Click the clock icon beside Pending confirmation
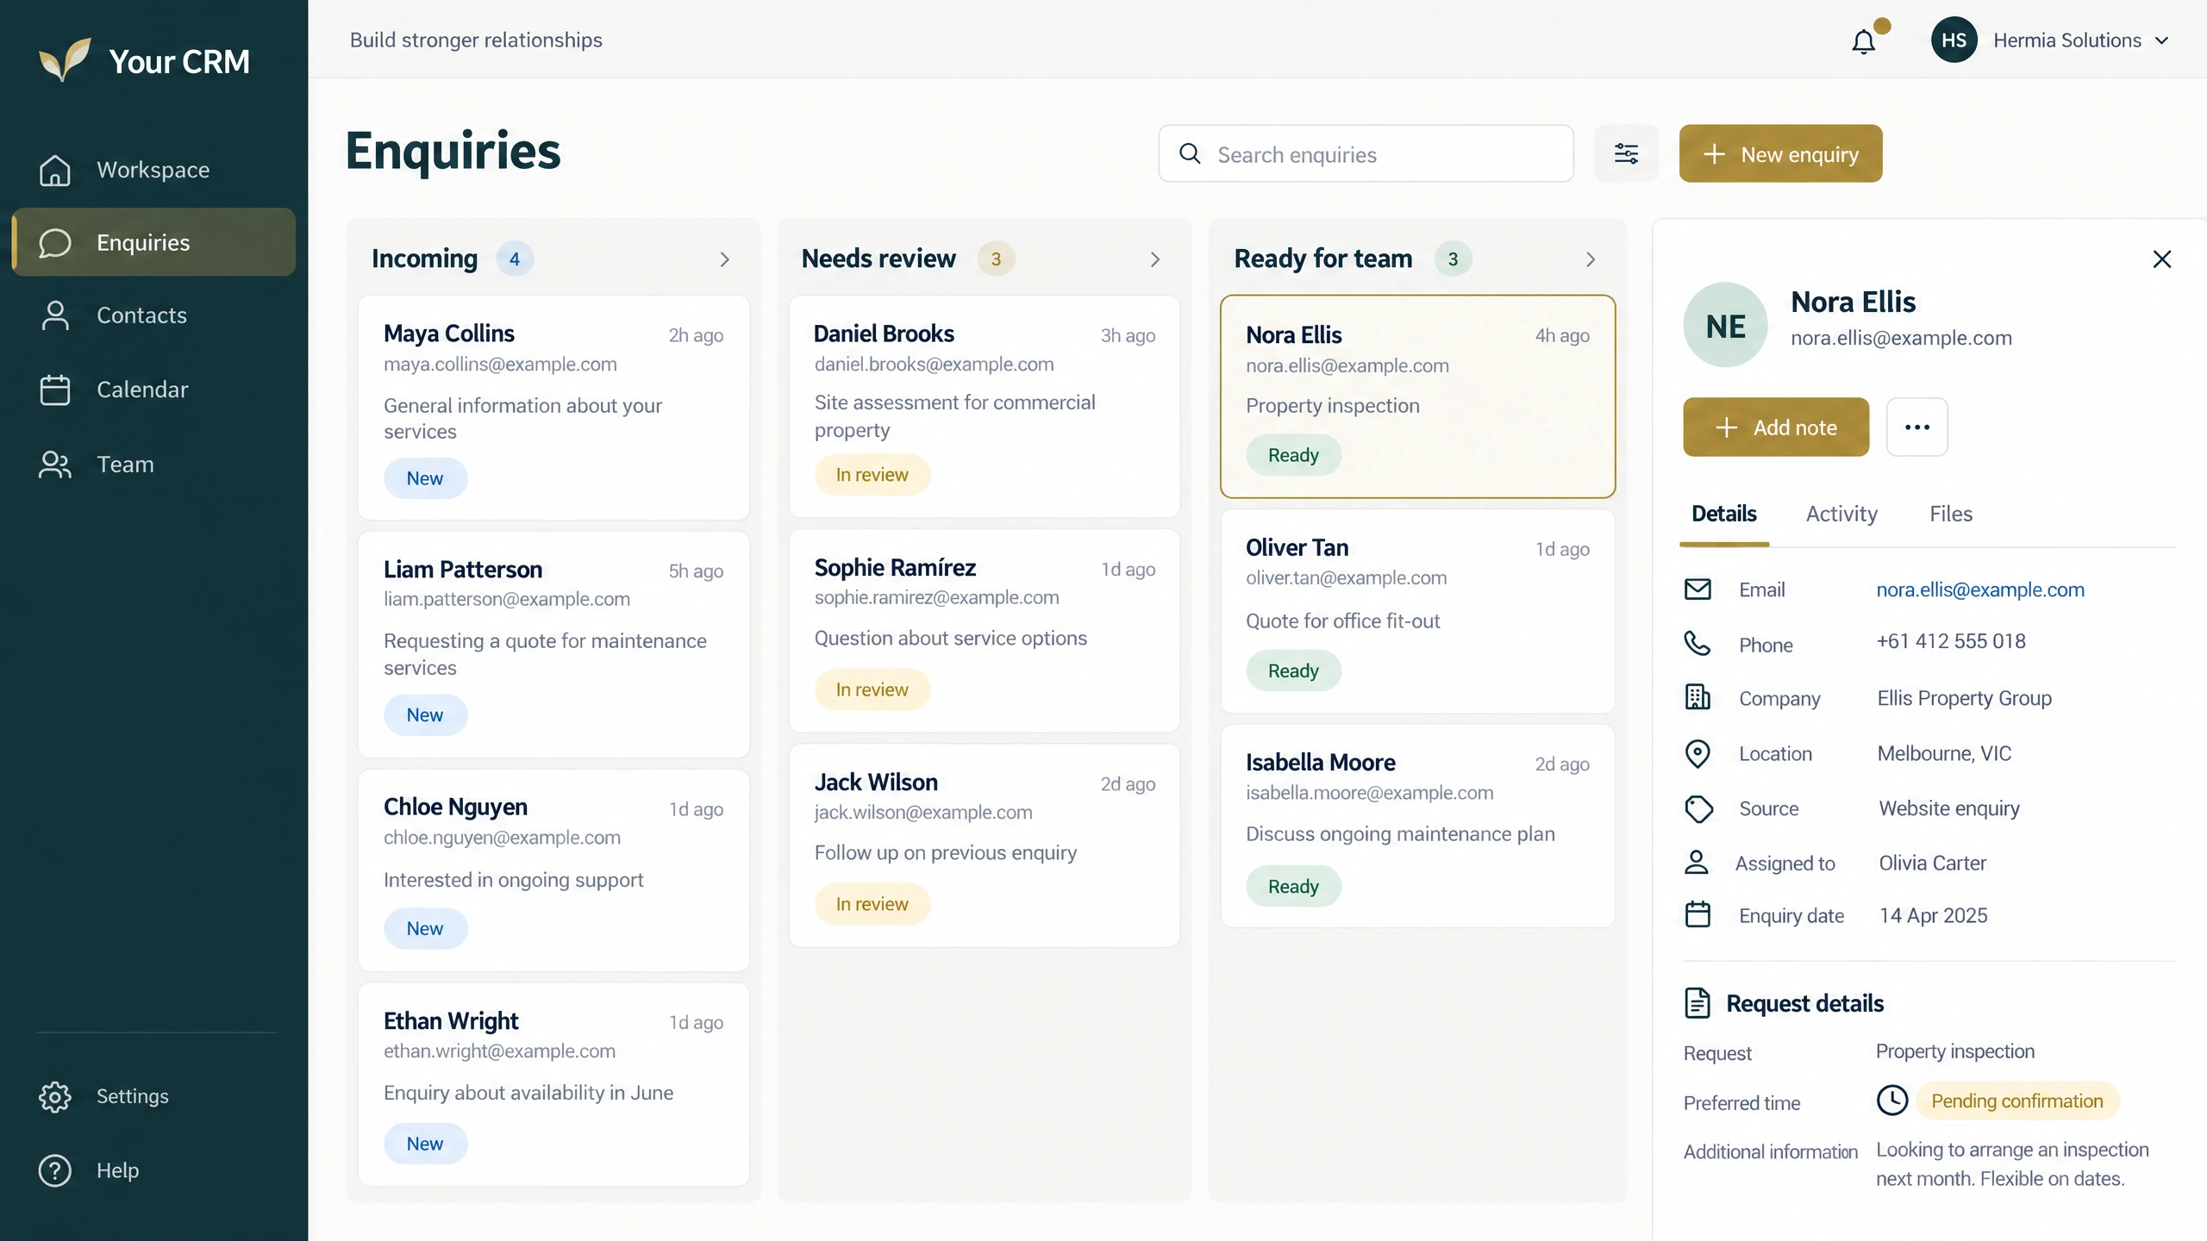The height and width of the screenshot is (1241, 2207). point(1892,1101)
